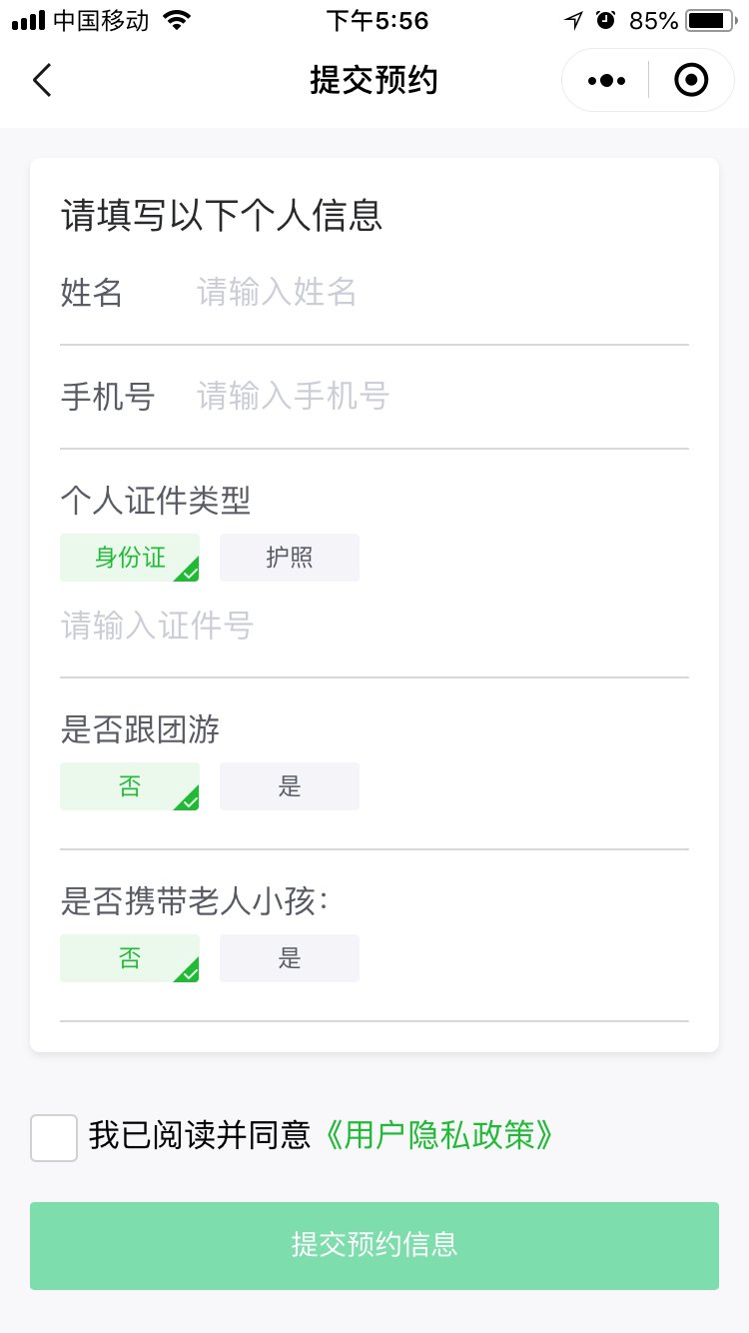
Task: Open the three-dots more menu
Action: point(606,80)
